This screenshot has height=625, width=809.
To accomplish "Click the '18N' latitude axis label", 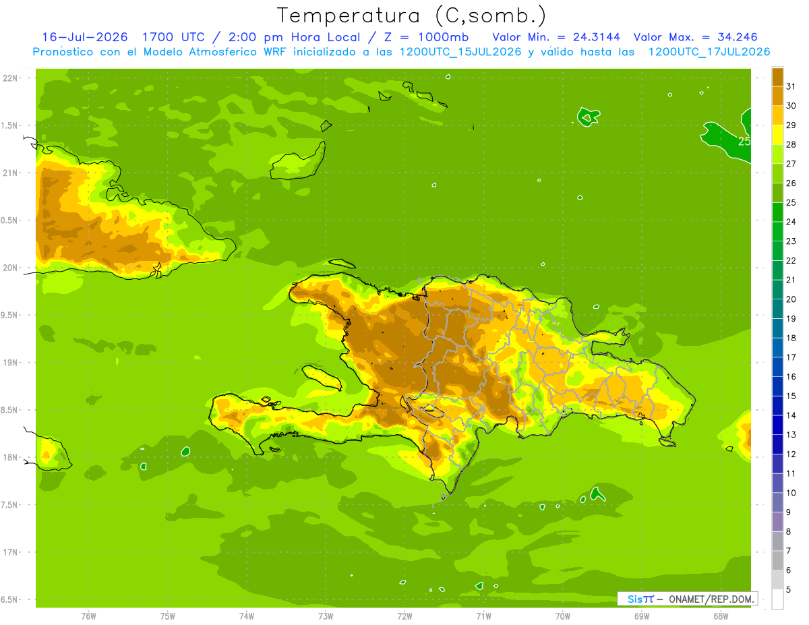I will click(x=9, y=458).
